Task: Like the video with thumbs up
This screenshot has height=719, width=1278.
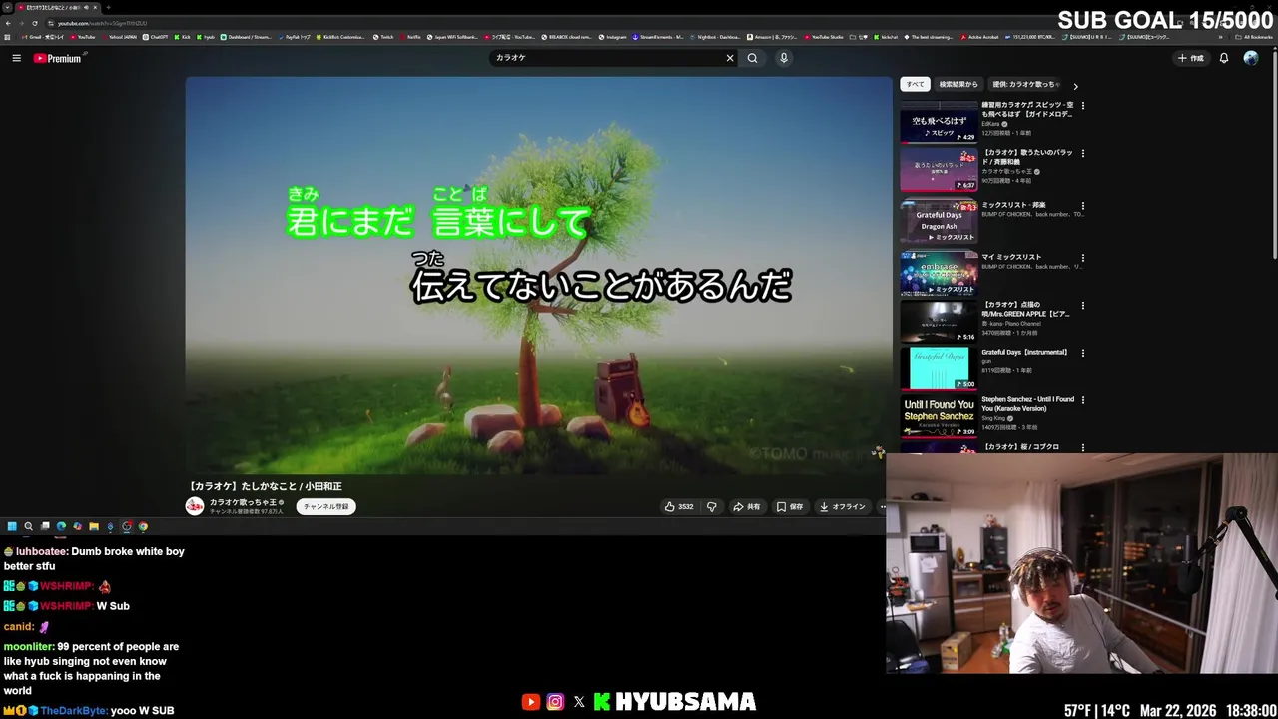Action: point(679,506)
